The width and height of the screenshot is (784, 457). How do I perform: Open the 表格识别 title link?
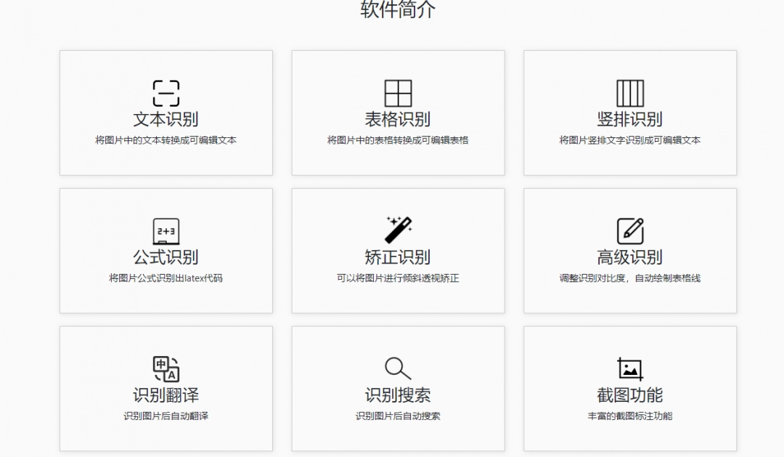pyautogui.click(x=398, y=119)
